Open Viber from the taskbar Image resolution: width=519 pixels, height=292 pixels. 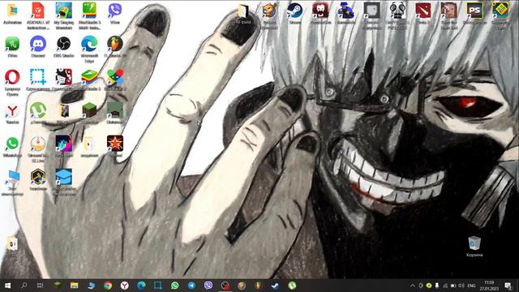pos(208,286)
